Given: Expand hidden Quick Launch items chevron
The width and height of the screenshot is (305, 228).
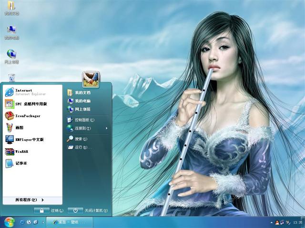Looking at the screenshot, I should point(43,222).
